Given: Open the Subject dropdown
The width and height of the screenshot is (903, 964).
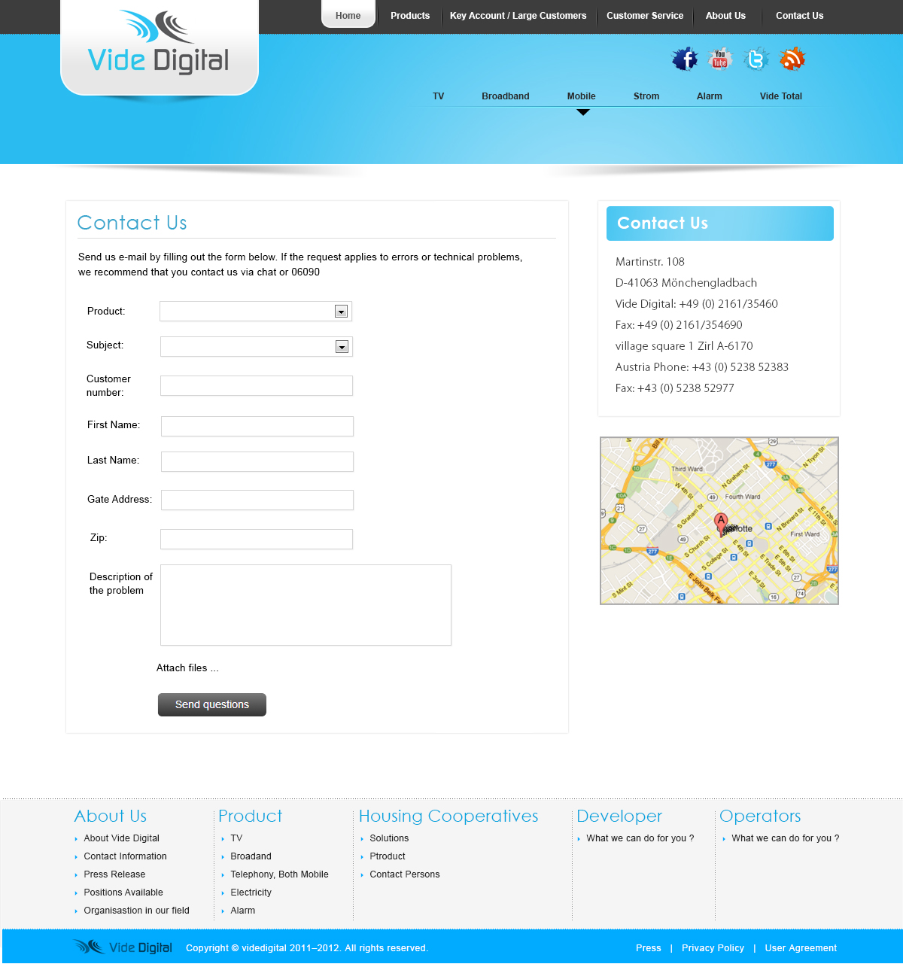Looking at the screenshot, I should tap(257, 346).
